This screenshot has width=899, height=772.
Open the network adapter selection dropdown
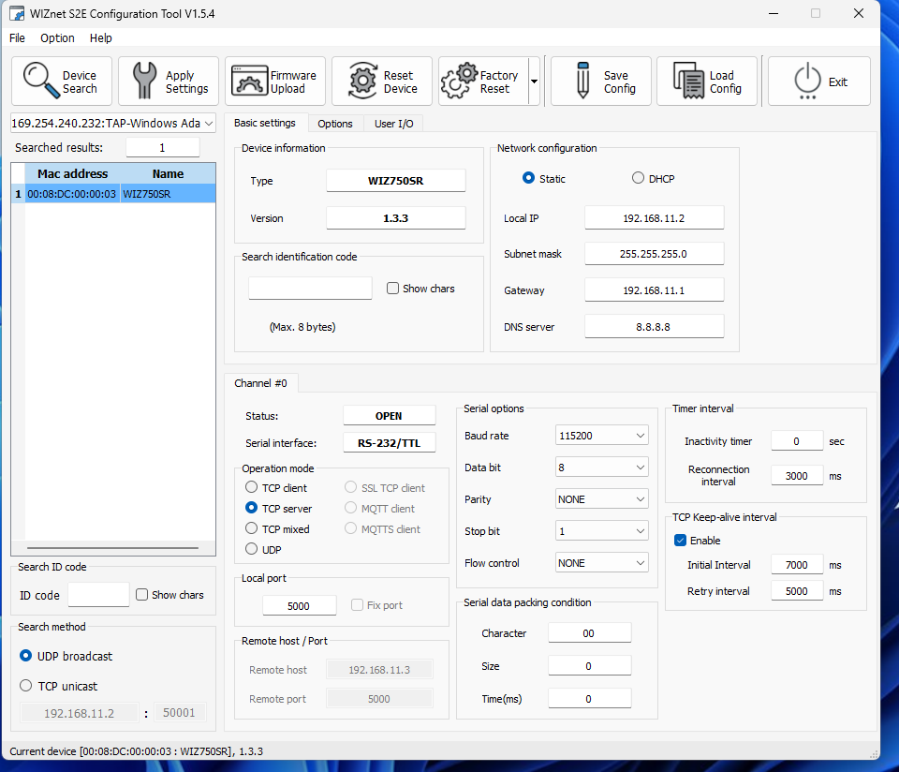(x=212, y=122)
